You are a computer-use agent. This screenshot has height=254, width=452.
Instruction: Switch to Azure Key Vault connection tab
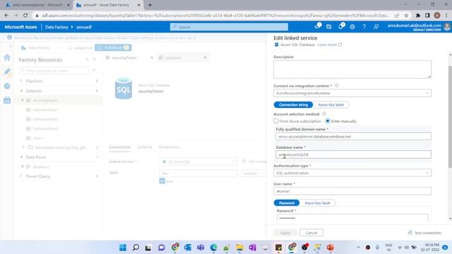point(331,104)
